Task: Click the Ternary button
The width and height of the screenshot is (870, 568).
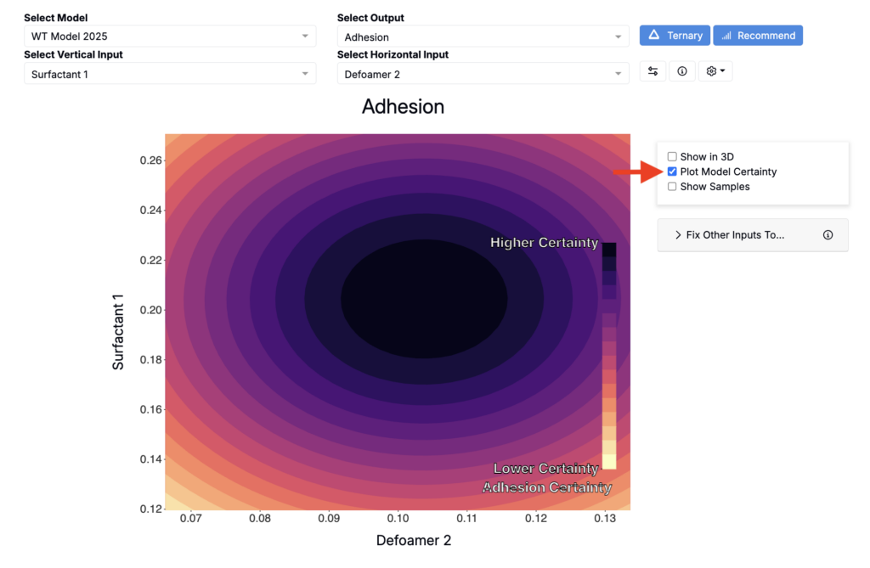Action: (675, 36)
